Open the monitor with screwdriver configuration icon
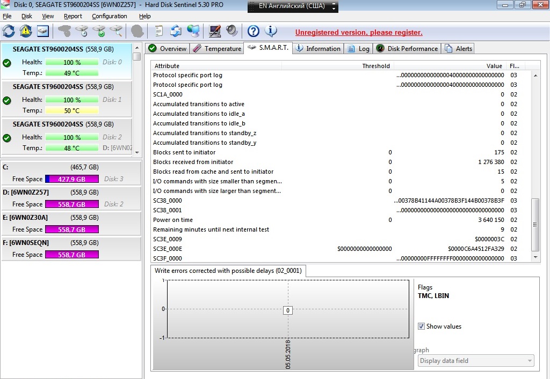The image size is (550, 379). tap(215, 31)
